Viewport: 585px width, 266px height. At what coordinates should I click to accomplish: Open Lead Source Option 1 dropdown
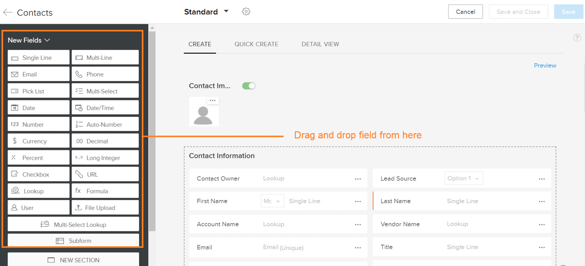pos(464,178)
